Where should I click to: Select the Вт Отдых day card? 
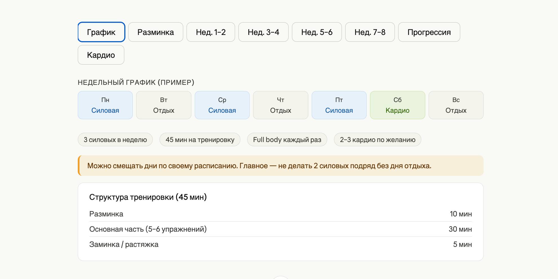coord(163,105)
